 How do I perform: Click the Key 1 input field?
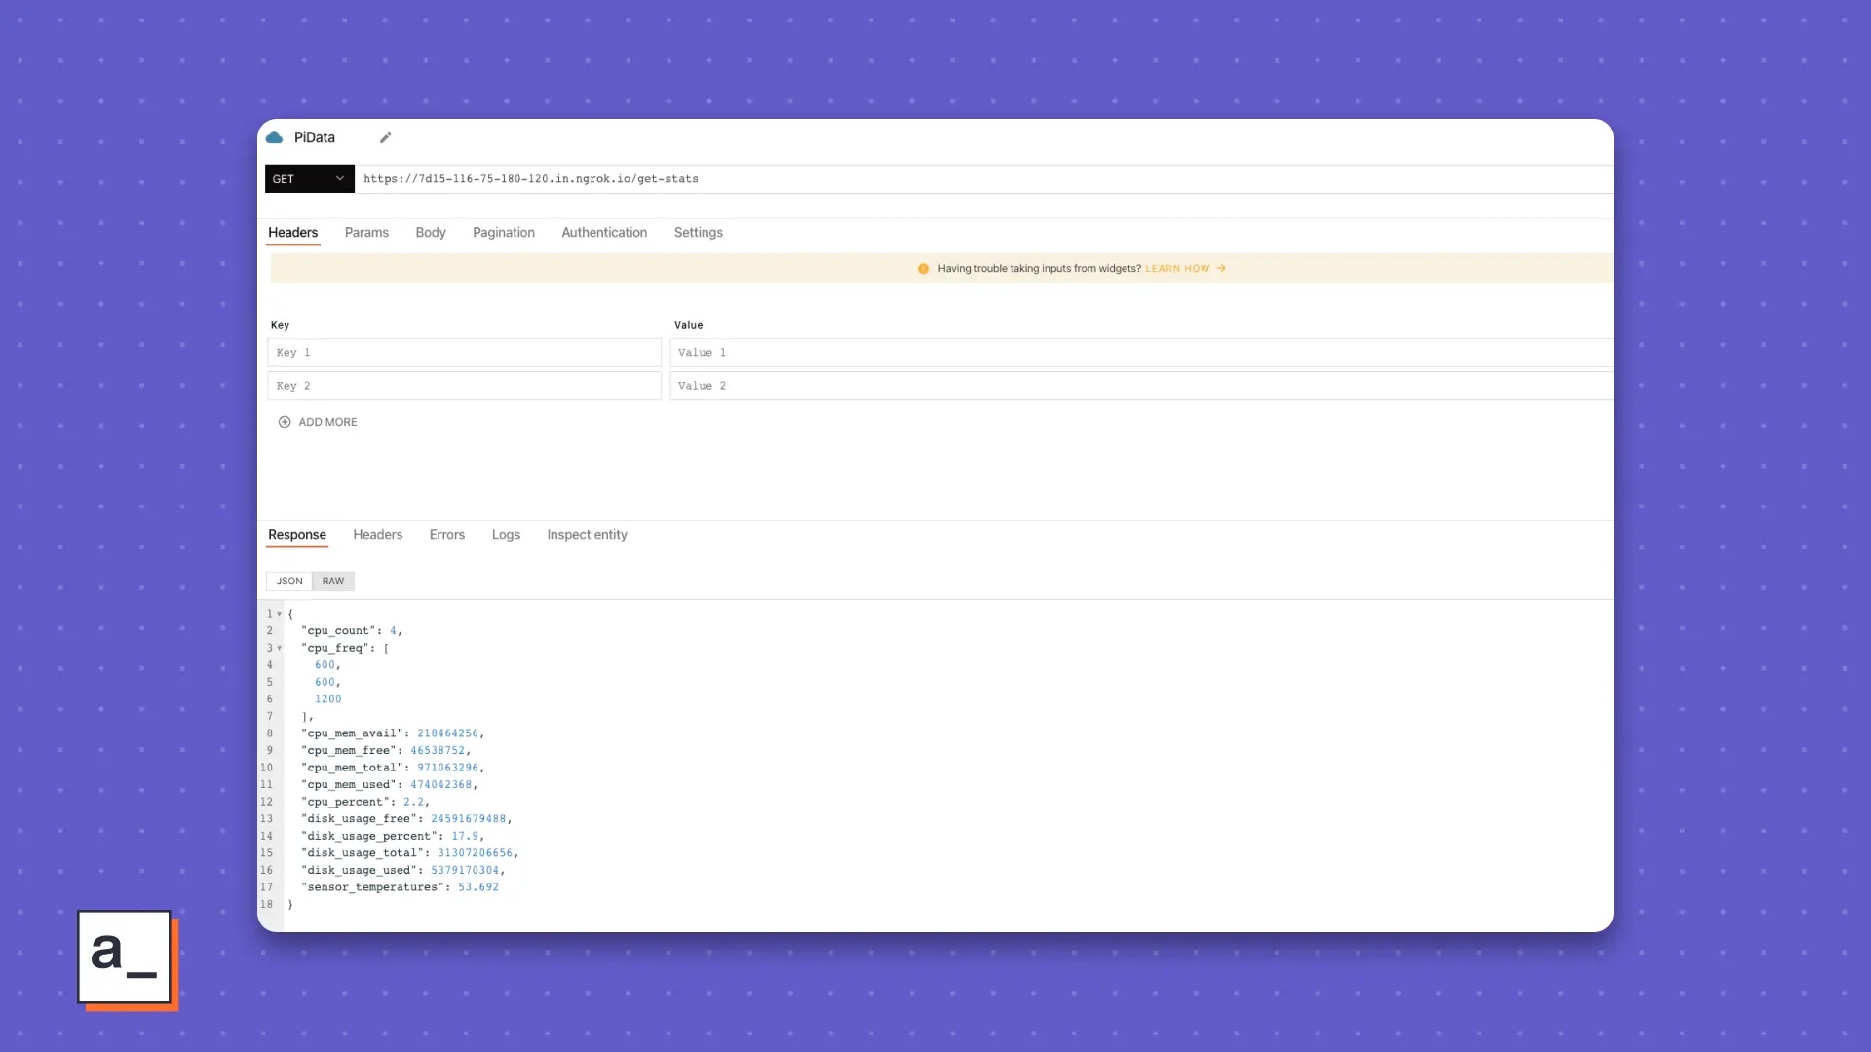pyautogui.click(x=463, y=352)
